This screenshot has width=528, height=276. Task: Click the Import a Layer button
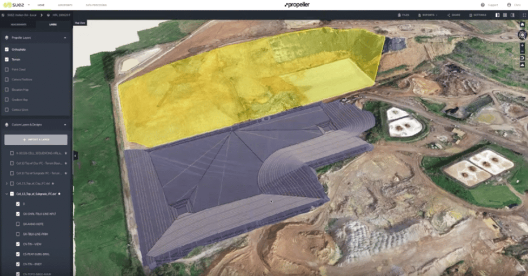pyautogui.click(x=36, y=140)
